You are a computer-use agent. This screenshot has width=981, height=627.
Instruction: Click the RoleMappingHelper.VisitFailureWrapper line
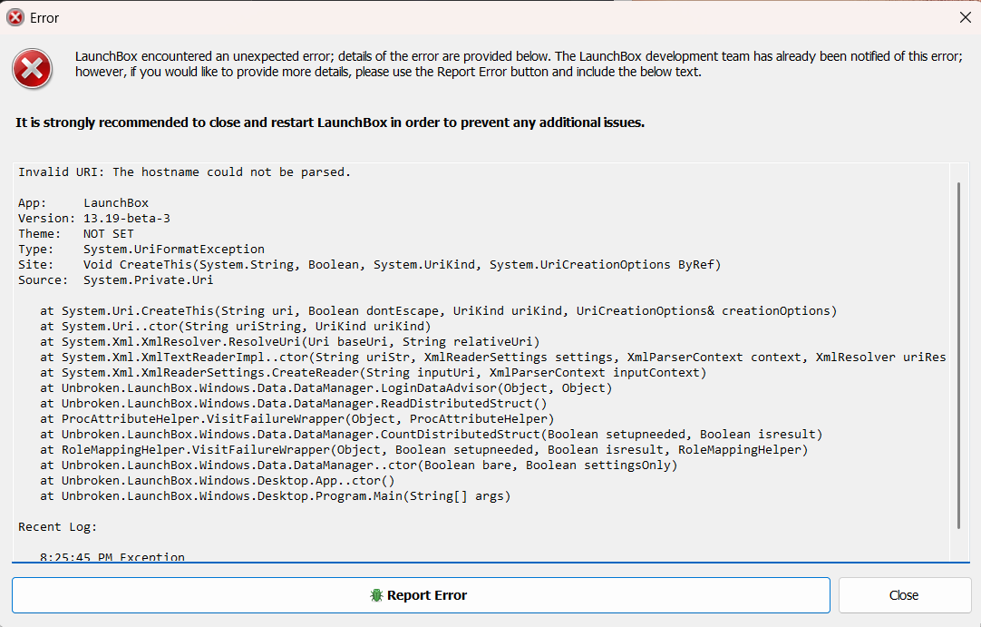pos(424,450)
